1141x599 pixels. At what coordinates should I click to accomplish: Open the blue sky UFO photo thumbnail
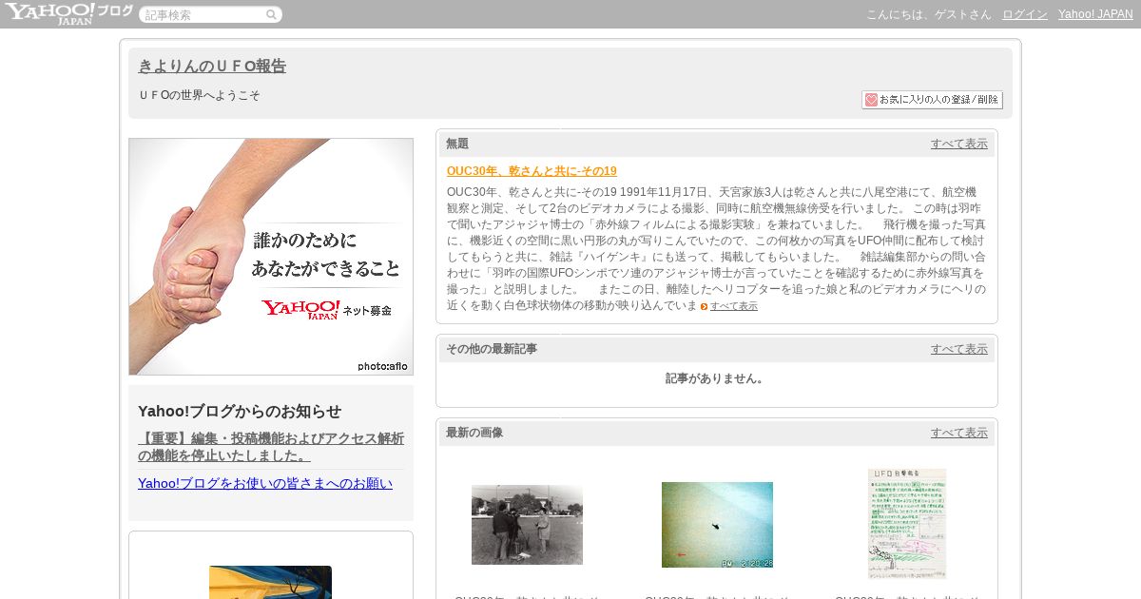pyautogui.click(x=717, y=525)
